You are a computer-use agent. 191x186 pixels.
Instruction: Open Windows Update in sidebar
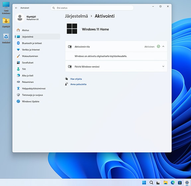pos(38,101)
